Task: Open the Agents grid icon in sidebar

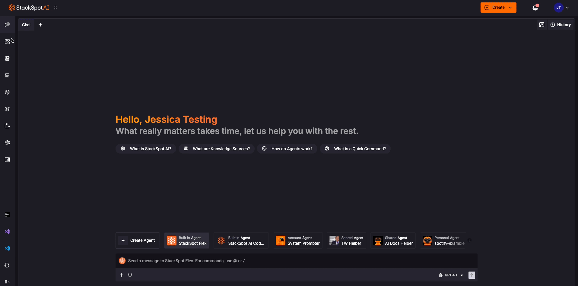Action: tap(7, 41)
